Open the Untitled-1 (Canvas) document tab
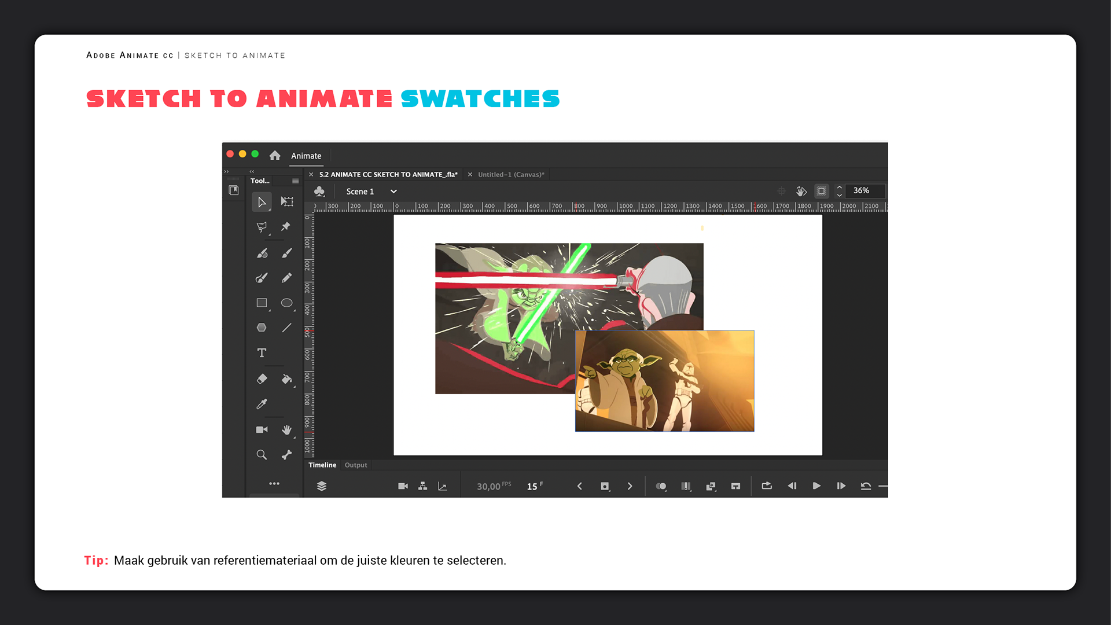 (511, 175)
